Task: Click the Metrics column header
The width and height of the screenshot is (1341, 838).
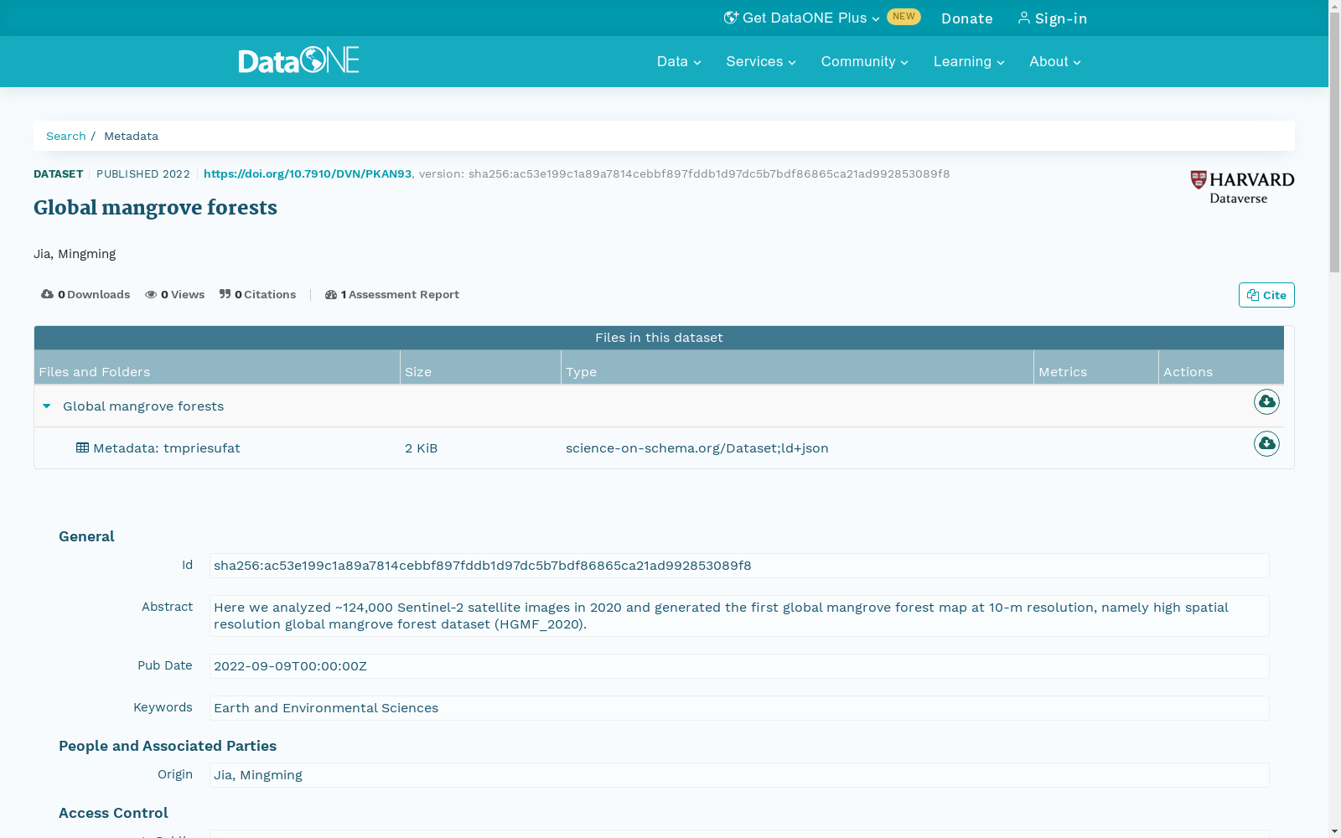Action: coord(1096,367)
